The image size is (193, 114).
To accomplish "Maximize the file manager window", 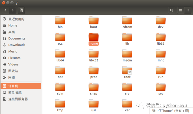I will pyautogui.click(x=12, y=3).
